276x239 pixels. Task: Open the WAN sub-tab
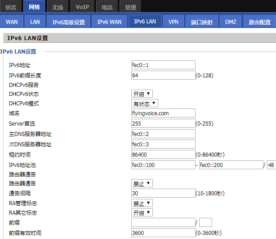[x=12, y=22]
